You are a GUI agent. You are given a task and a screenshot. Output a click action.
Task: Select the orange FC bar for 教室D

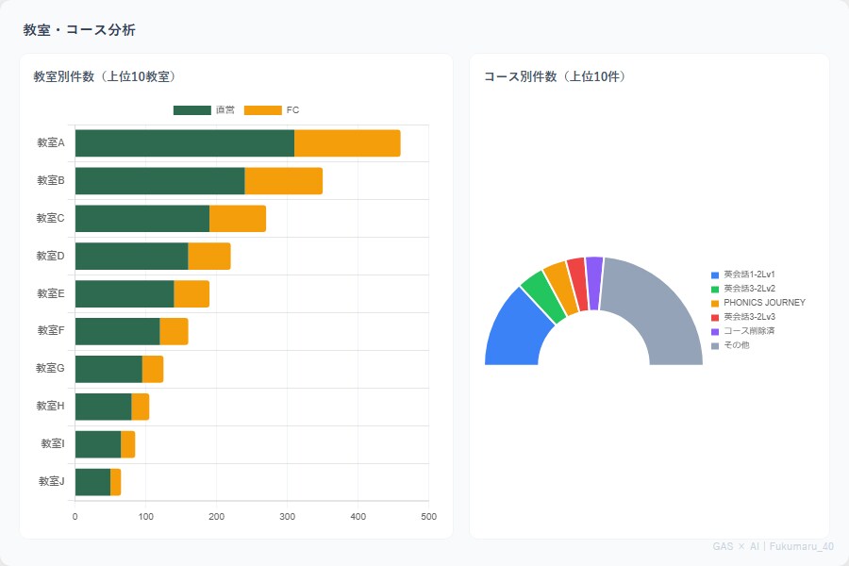click(x=209, y=257)
